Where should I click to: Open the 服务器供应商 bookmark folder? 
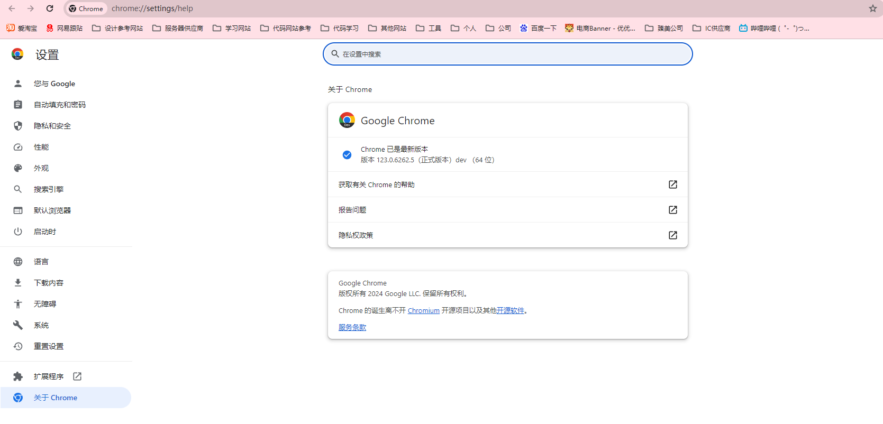[x=178, y=28]
